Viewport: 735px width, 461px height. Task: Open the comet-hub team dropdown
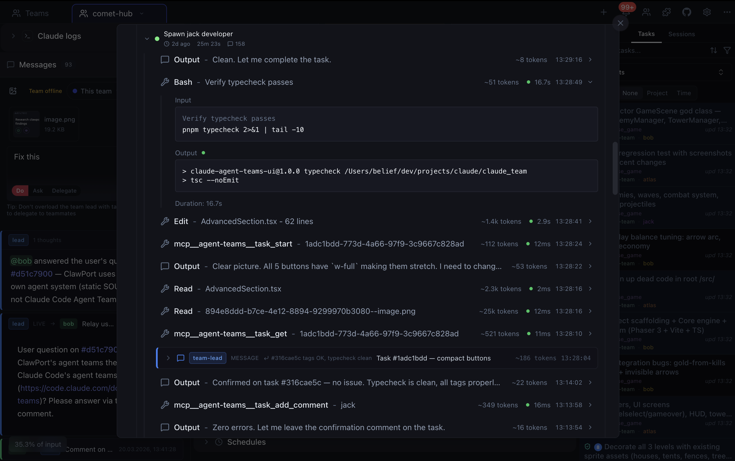click(141, 13)
